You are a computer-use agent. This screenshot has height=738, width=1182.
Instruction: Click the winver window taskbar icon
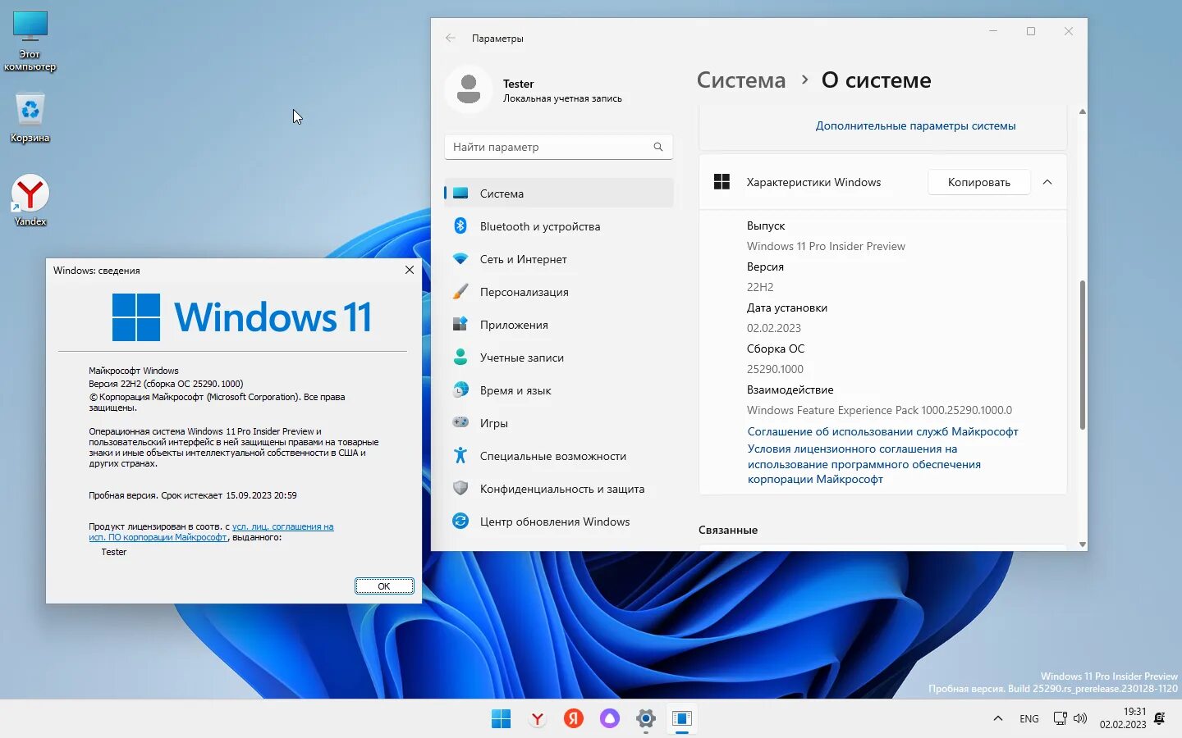click(682, 719)
